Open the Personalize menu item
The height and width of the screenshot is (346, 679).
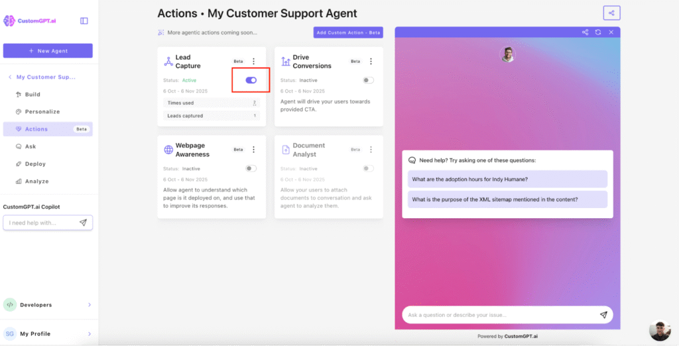pyautogui.click(x=48, y=112)
